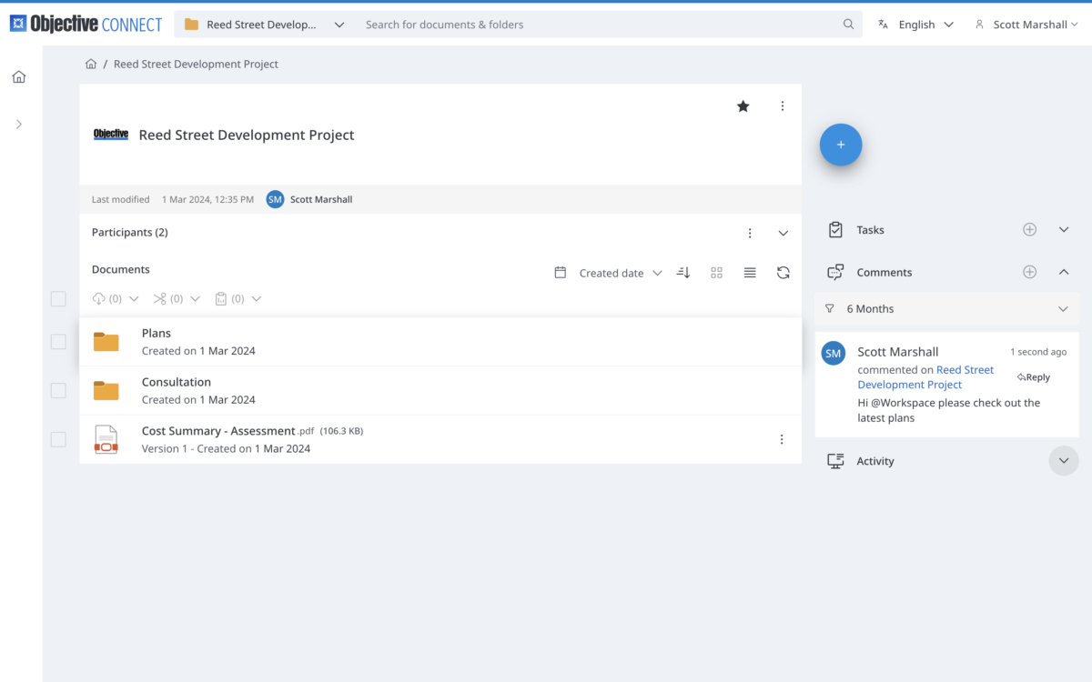Image resolution: width=1092 pixels, height=682 pixels.
Task: Click the blue plus add button
Action: [840, 145]
